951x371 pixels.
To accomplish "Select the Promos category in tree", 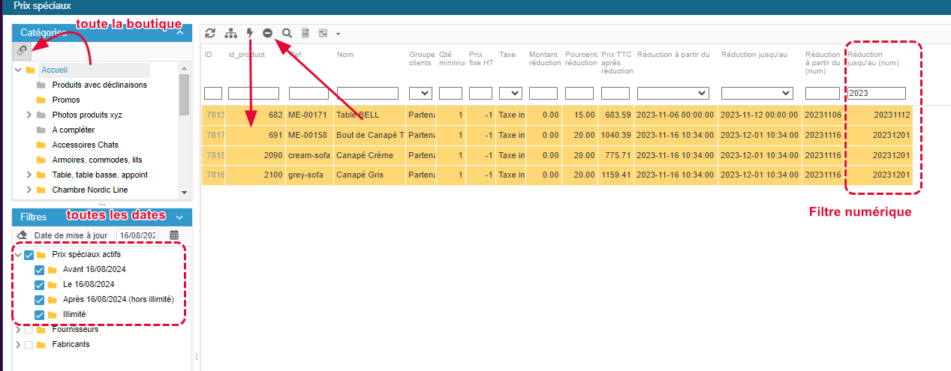I will click(66, 100).
